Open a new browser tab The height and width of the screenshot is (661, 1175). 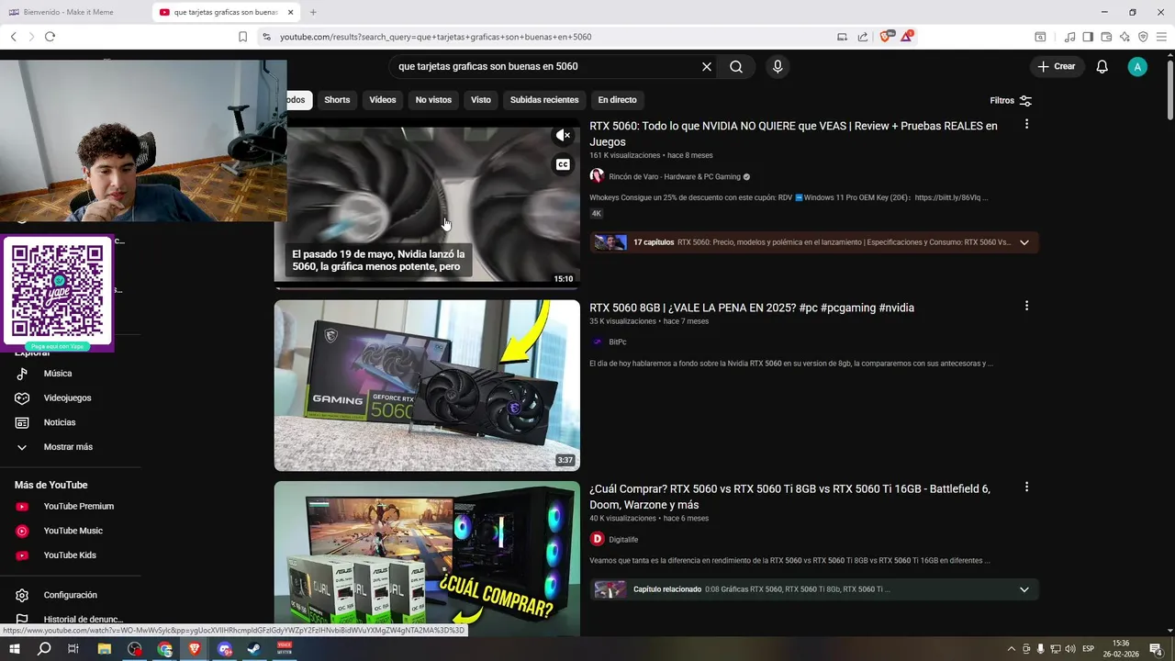pyautogui.click(x=313, y=12)
